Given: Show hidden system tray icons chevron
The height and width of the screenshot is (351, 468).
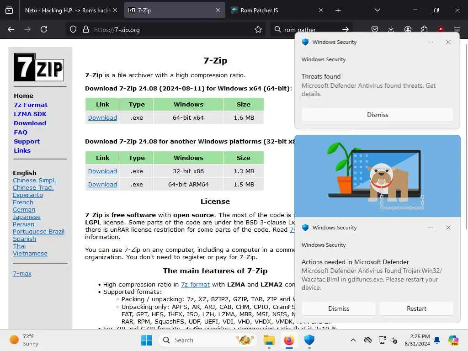Looking at the screenshot, I should [x=353, y=340].
